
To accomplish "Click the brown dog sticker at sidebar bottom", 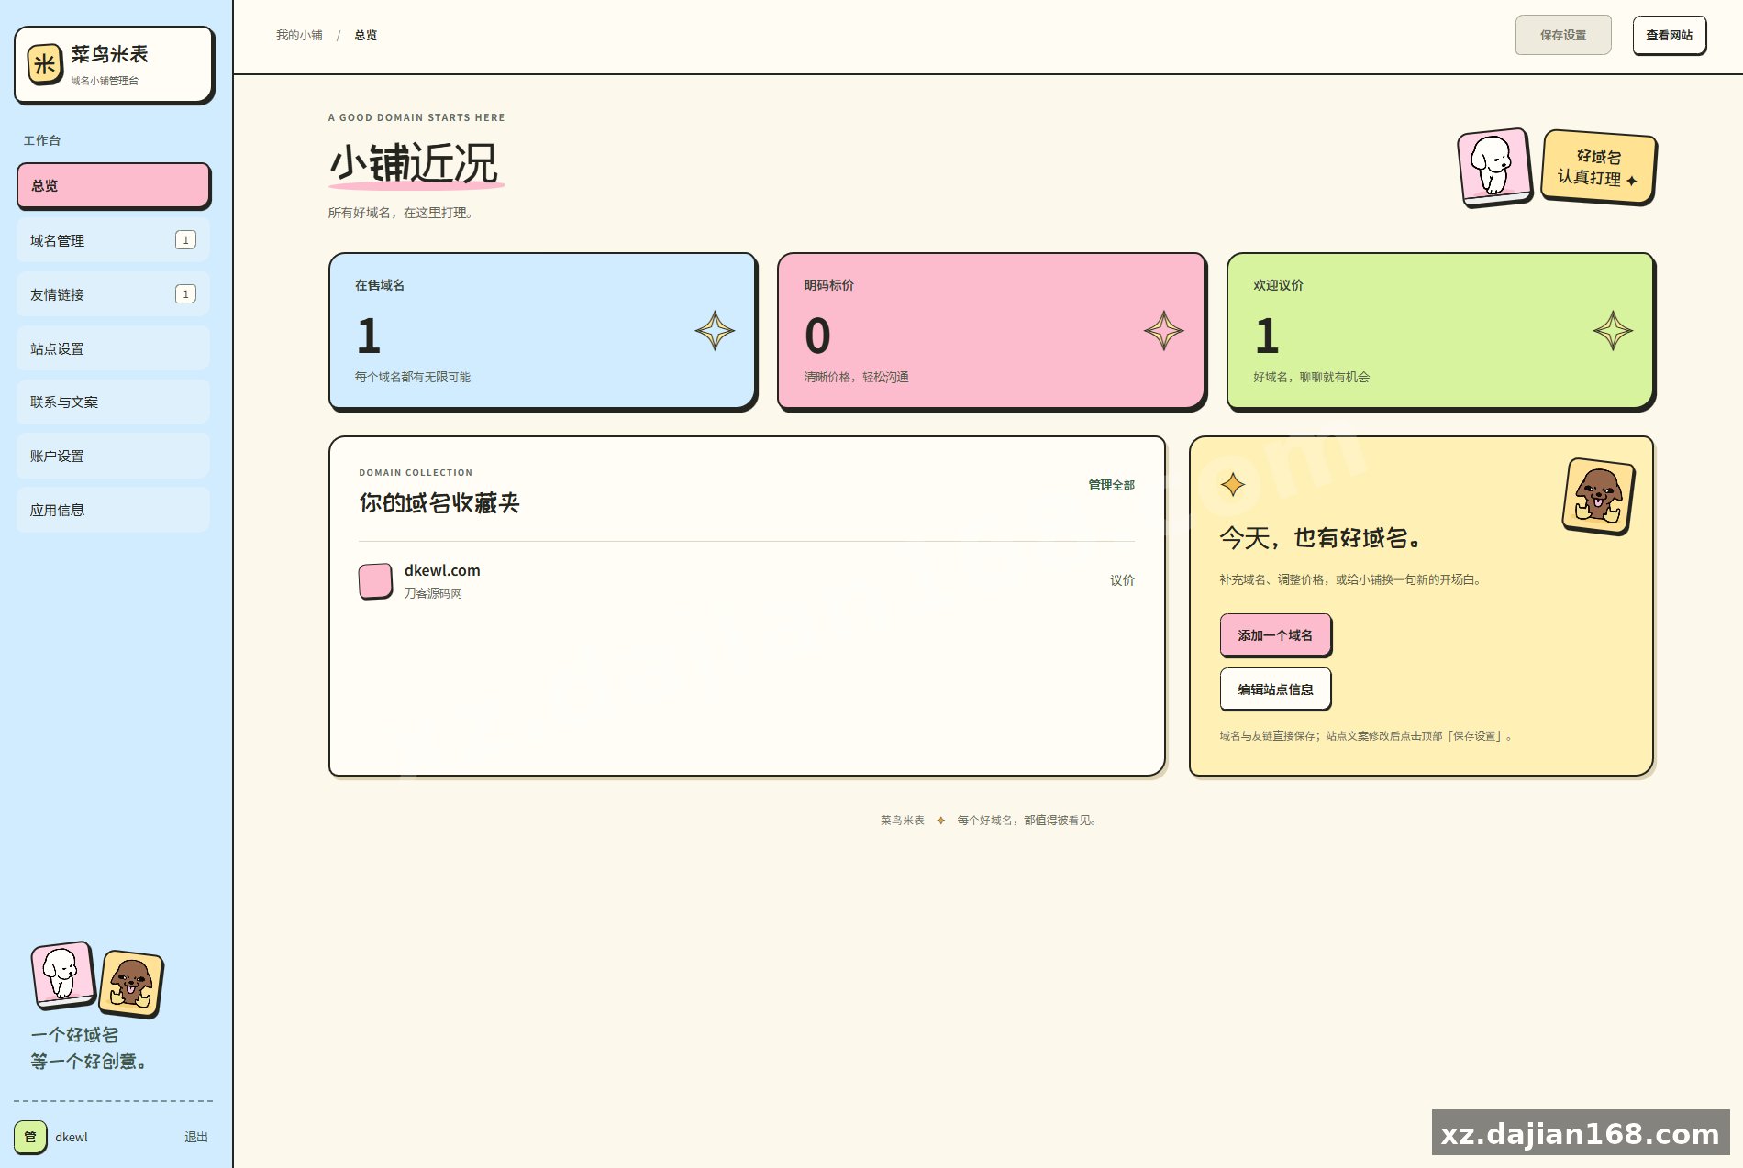I will (x=131, y=984).
